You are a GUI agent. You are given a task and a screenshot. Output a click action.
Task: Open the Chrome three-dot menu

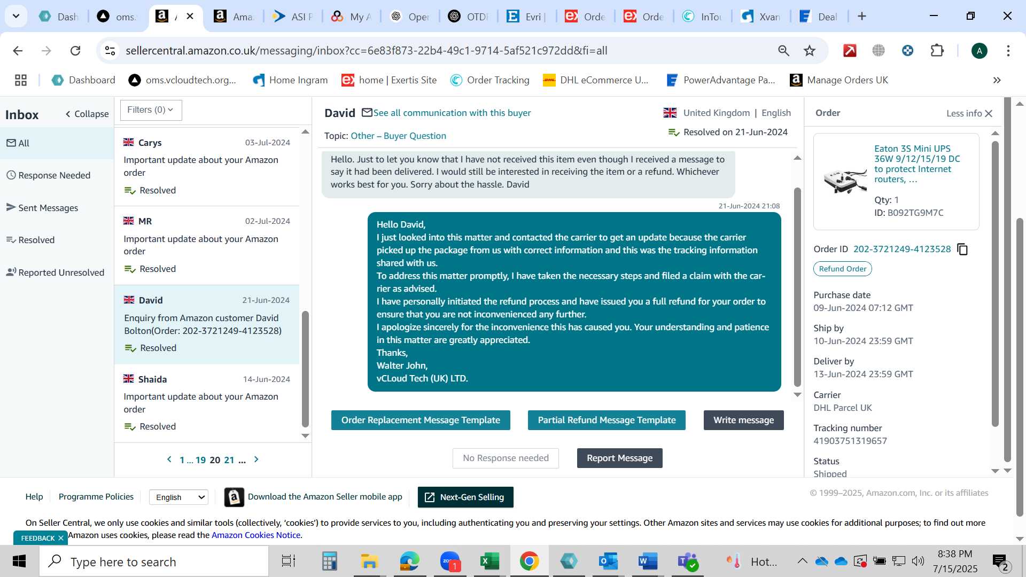point(1008,51)
